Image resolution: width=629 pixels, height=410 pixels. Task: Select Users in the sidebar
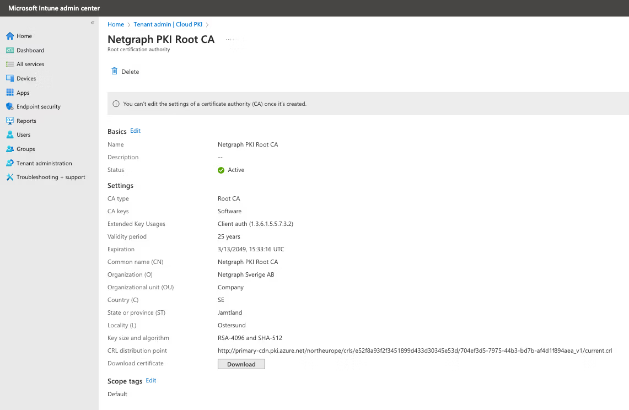(x=23, y=135)
